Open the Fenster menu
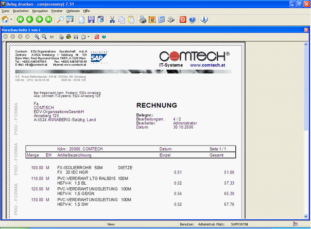The image size is (311, 229). click(57, 11)
